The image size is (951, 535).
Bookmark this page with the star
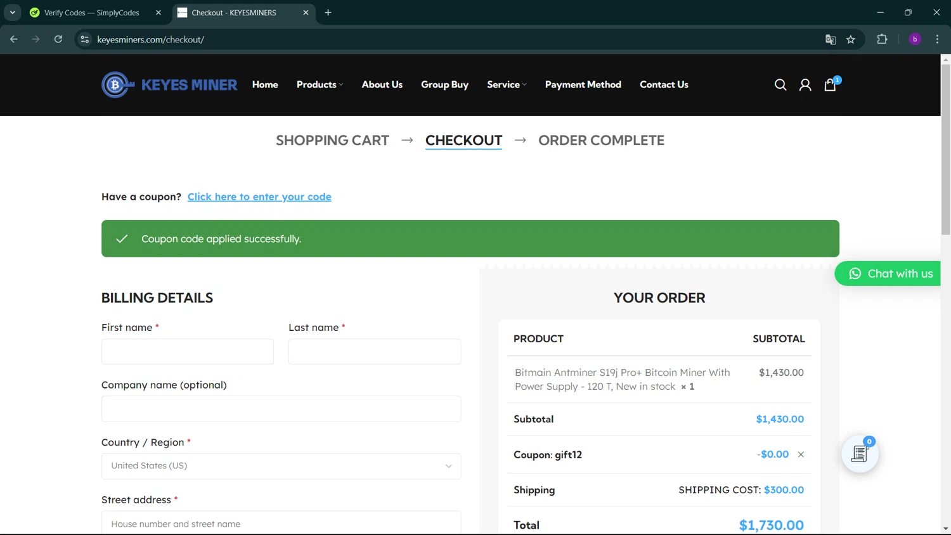tap(851, 39)
